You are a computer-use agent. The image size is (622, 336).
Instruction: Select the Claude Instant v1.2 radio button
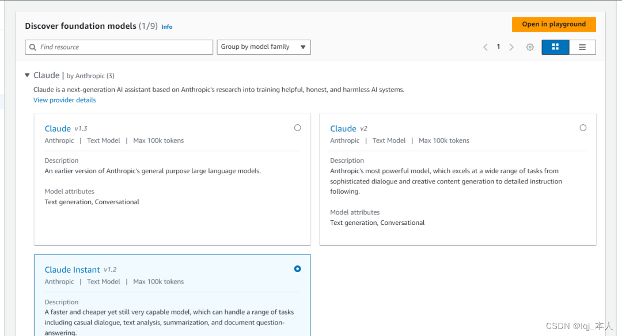click(298, 269)
